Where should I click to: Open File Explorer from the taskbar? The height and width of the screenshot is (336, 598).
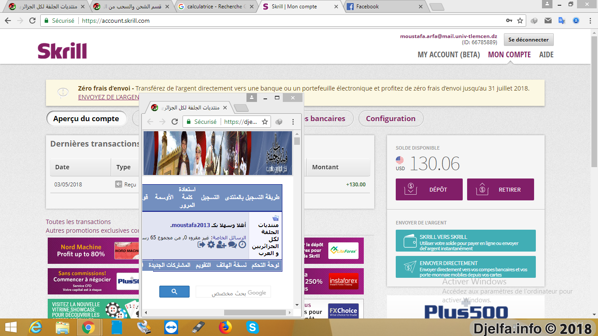pyautogui.click(x=63, y=327)
